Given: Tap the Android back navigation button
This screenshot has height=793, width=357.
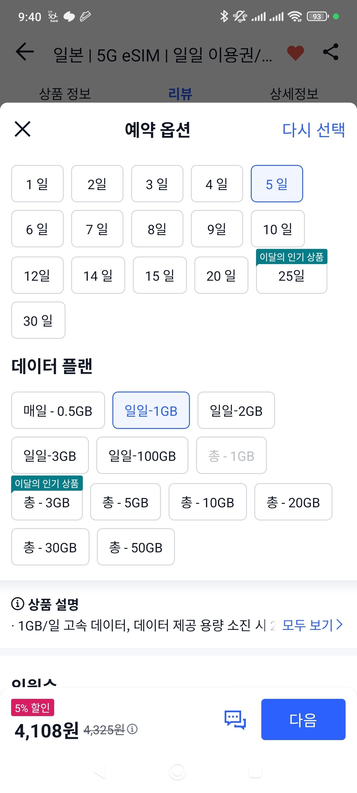Looking at the screenshot, I should click(x=99, y=772).
